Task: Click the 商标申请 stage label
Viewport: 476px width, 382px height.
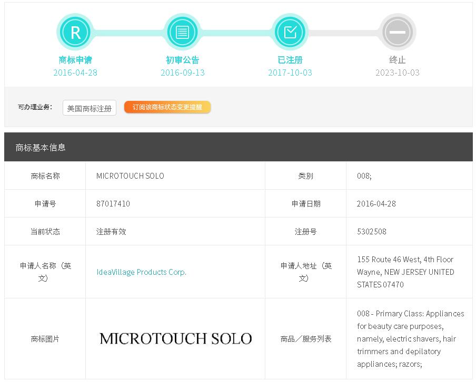Action: click(x=75, y=60)
